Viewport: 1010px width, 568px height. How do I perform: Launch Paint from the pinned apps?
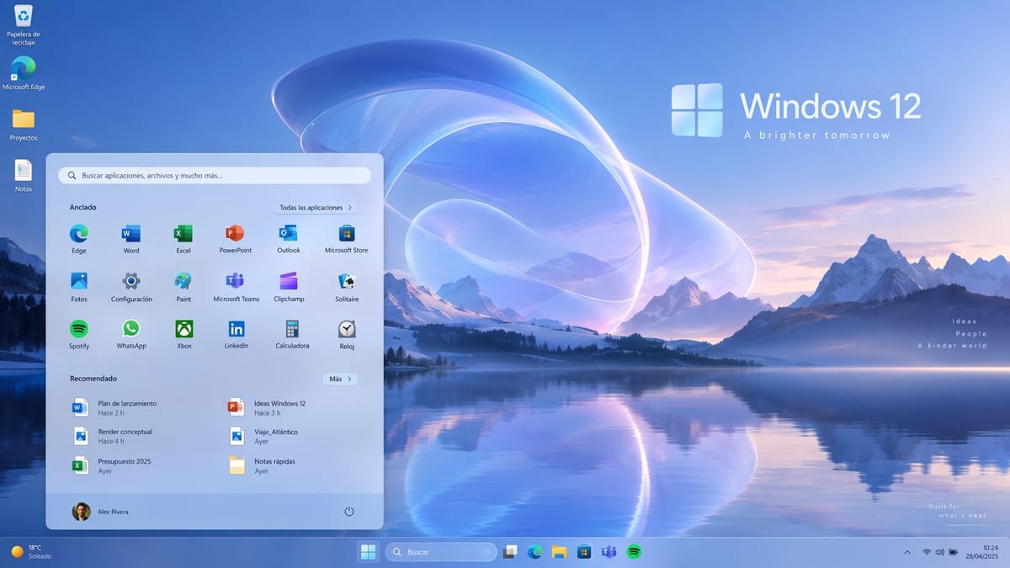(183, 286)
